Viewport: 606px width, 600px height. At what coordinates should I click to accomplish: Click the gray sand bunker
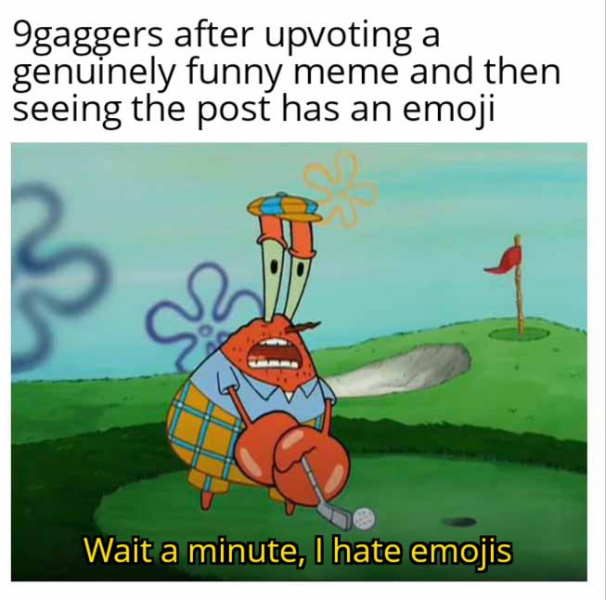pyautogui.click(x=398, y=369)
